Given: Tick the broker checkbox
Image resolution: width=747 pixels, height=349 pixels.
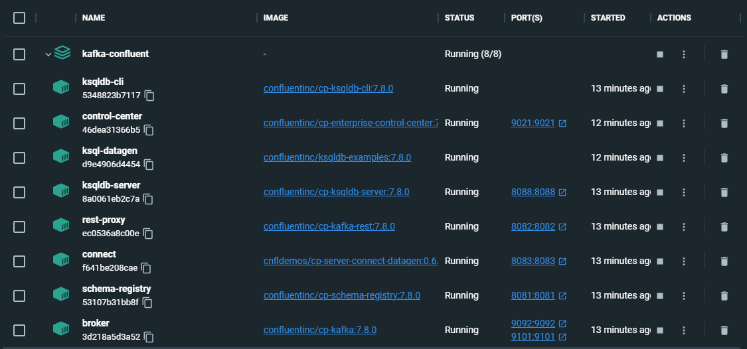Looking at the screenshot, I should [x=19, y=330].
